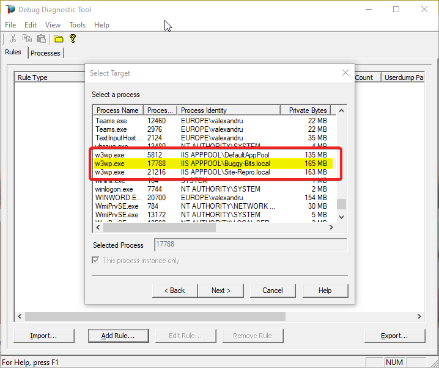Viewport: 439px width, 368px height.
Task: Click the Import... button
Action: [43, 336]
